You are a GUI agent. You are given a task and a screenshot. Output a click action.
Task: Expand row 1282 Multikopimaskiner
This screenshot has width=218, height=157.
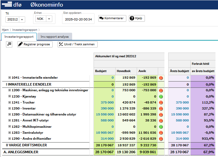[x=9, y=126]
